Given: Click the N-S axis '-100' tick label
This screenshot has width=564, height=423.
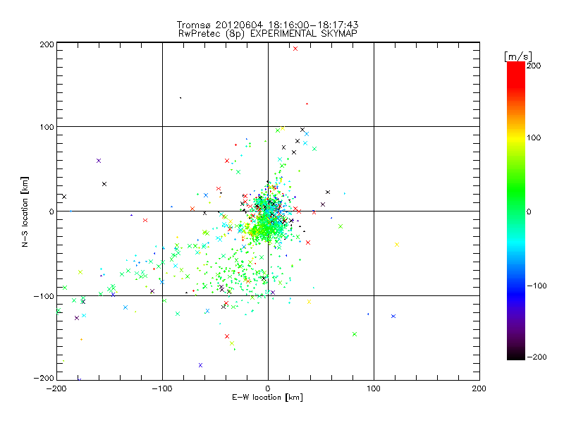Looking at the screenshot, I should [44, 296].
